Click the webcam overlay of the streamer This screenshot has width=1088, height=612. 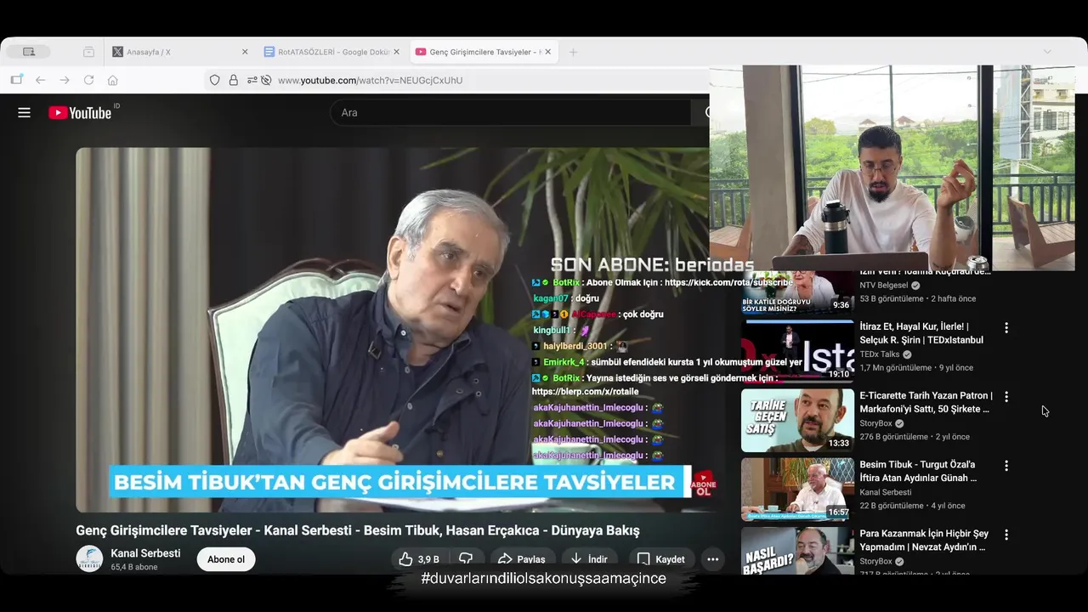[x=892, y=167]
